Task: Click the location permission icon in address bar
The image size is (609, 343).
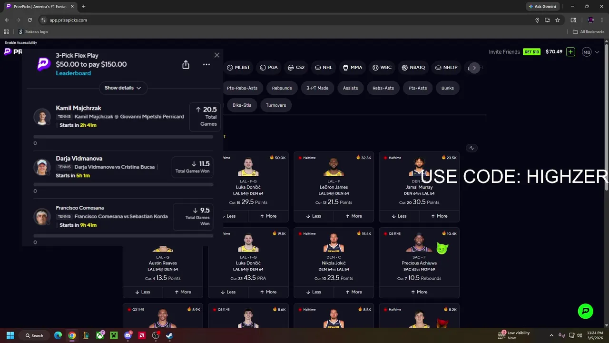Action: [x=537, y=20]
